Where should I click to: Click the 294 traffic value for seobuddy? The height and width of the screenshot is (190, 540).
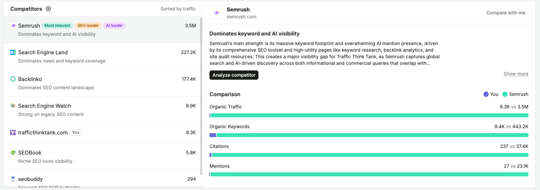click(x=192, y=179)
